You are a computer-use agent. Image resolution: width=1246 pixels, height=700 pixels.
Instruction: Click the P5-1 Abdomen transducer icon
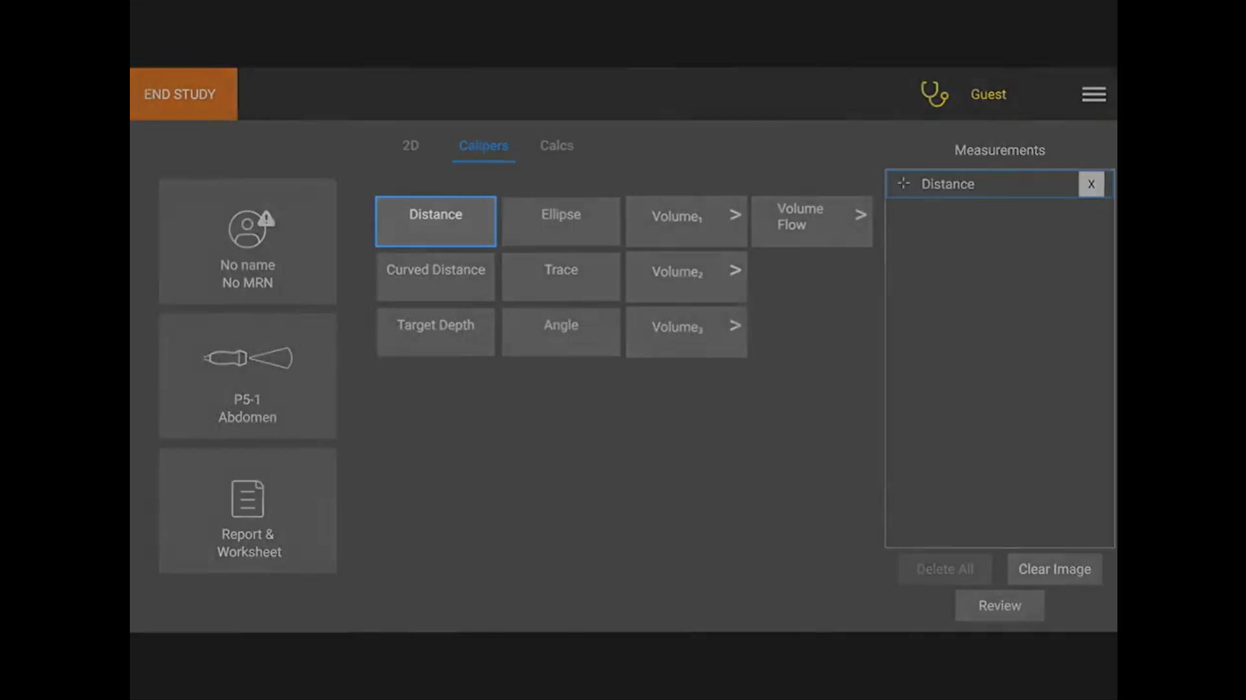[x=247, y=359]
